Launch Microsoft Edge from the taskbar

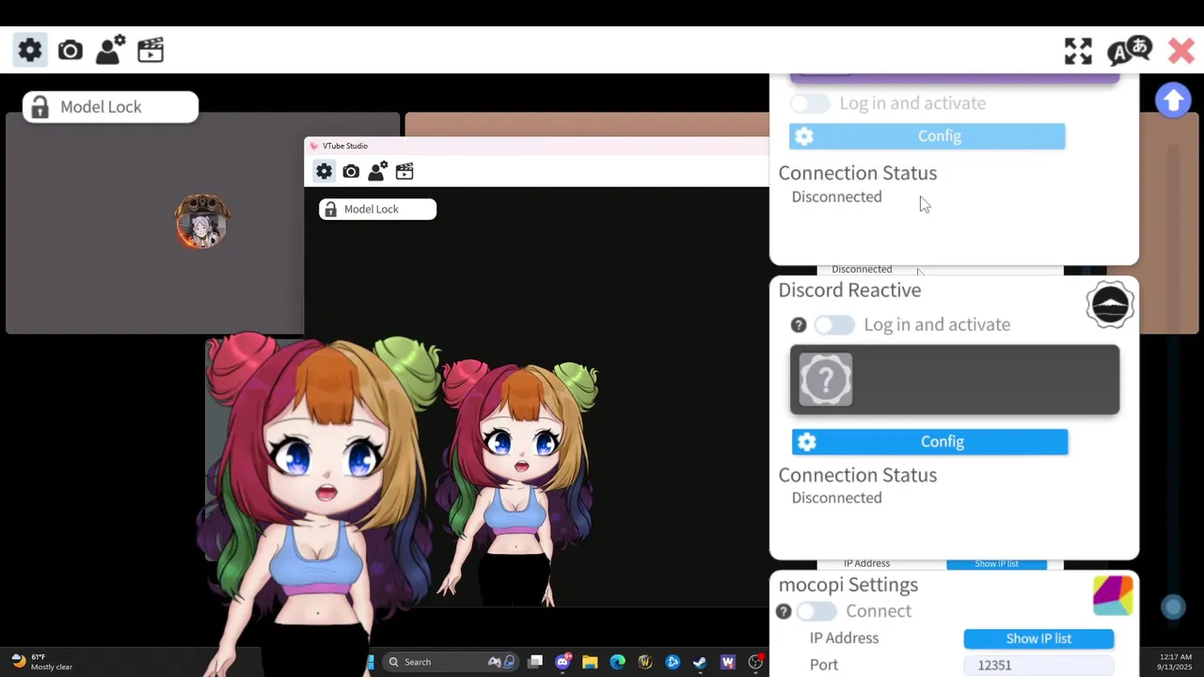[617, 662]
